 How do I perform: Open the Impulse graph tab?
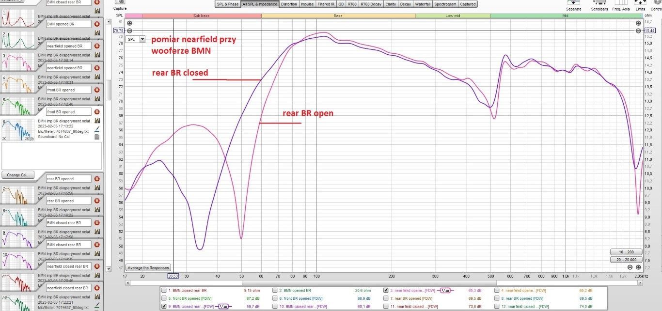(307, 4)
